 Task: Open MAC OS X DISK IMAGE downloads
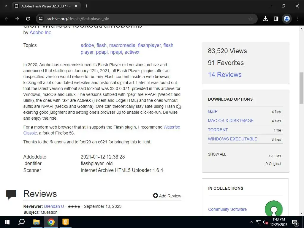tap(231, 121)
